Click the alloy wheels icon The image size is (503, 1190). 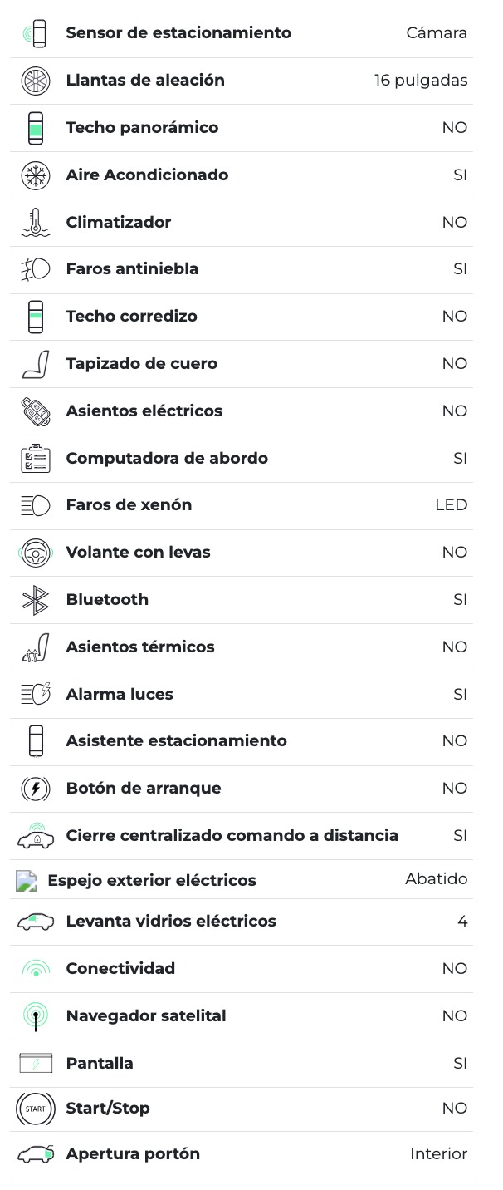pos(35,81)
